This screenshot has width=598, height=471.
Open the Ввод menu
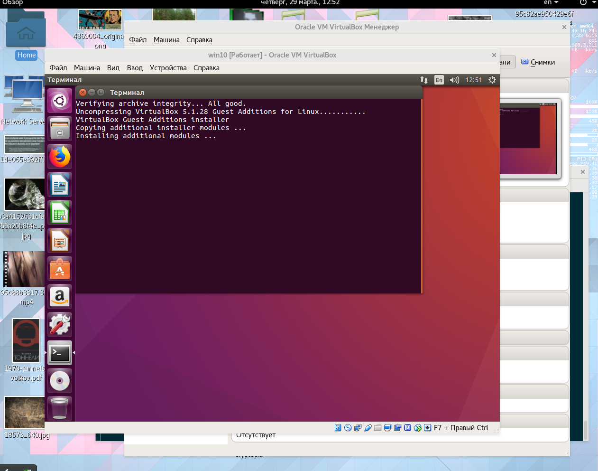pos(135,68)
